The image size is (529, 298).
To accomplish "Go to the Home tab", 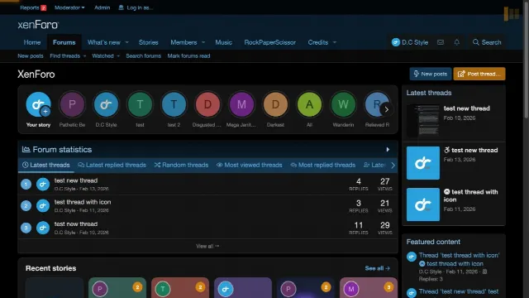I will click(32, 42).
